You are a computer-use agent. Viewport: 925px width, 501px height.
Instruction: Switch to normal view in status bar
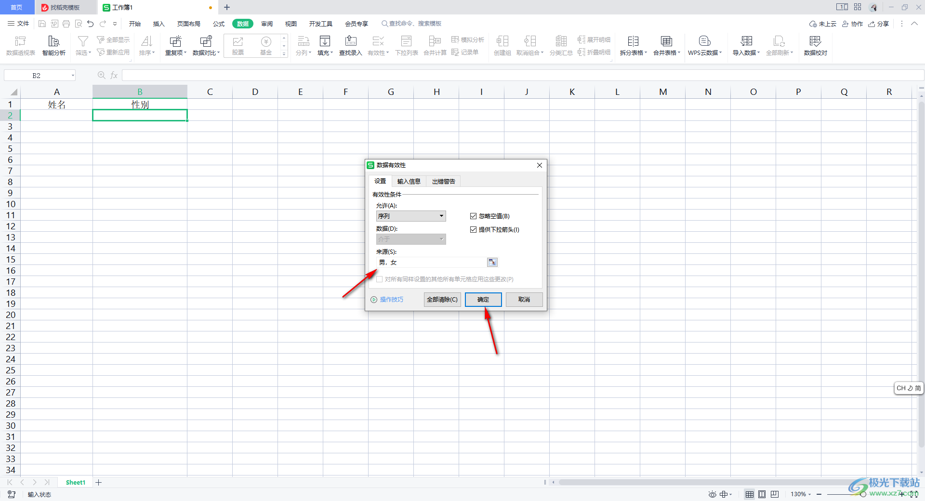750,494
